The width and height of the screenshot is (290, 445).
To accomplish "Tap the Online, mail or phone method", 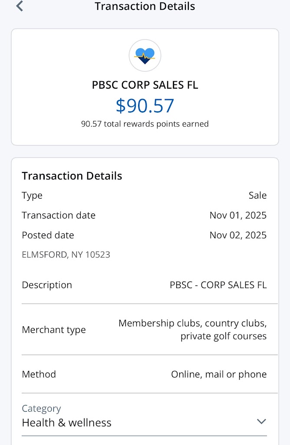I will click(219, 374).
